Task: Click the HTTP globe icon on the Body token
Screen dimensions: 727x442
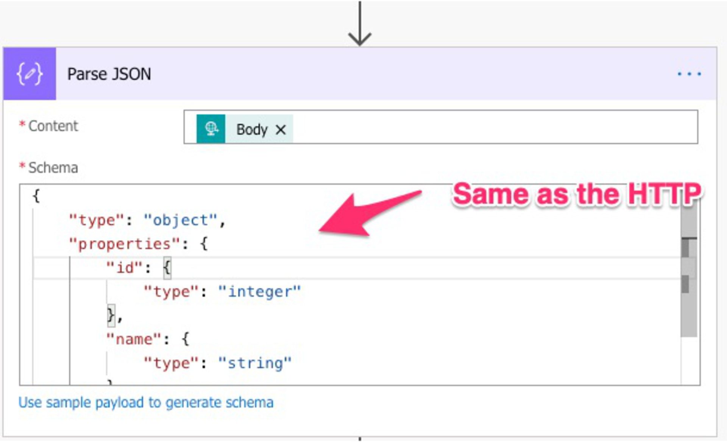Action: point(211,129)
